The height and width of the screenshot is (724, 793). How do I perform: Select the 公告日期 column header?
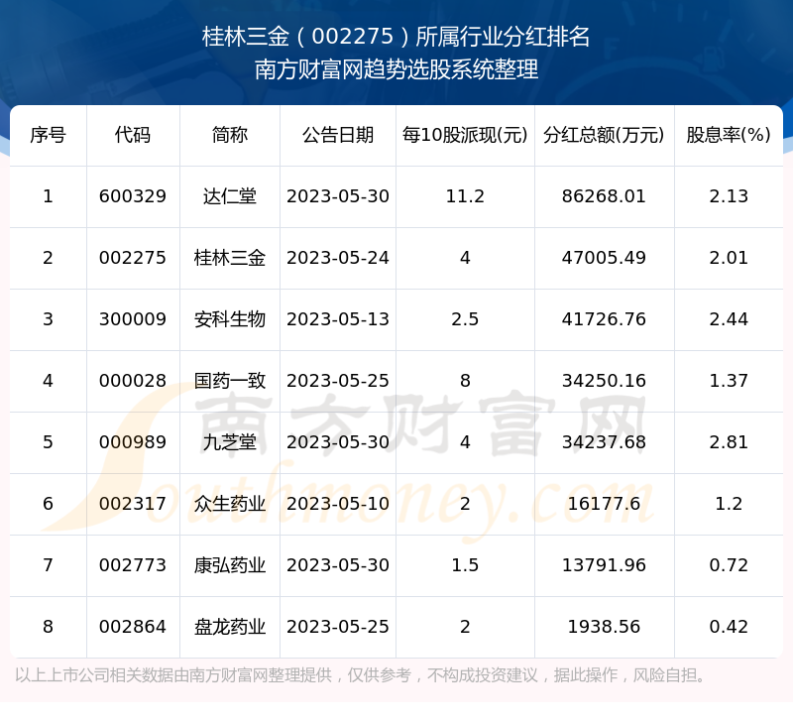[338, 135]
